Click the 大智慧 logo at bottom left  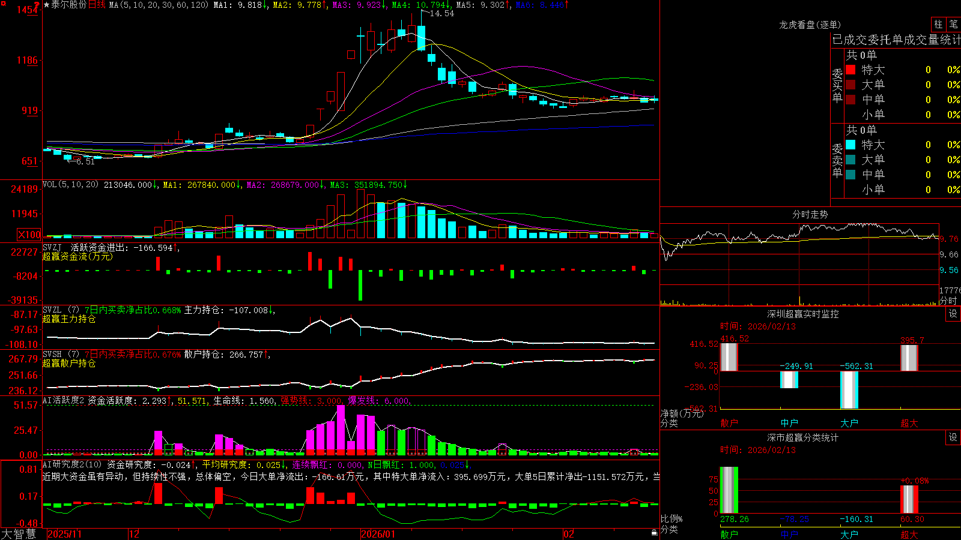(19, 534)
